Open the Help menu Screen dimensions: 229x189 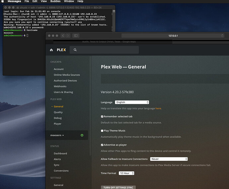[80, 1]
